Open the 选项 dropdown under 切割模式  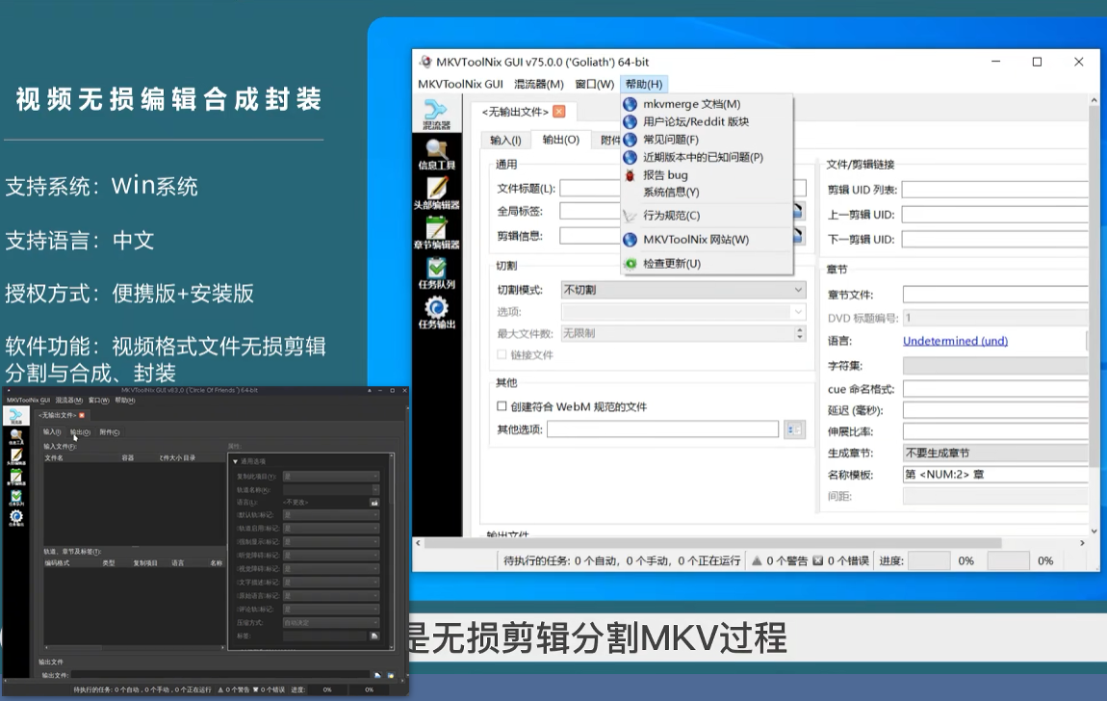(682, 311)
